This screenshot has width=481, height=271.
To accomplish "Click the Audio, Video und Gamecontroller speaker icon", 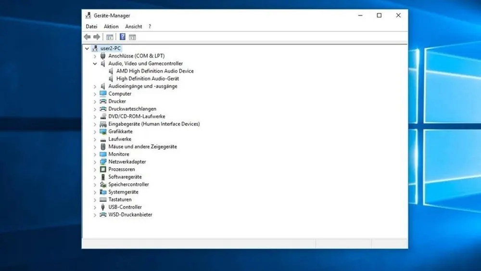I will (103, 64).
